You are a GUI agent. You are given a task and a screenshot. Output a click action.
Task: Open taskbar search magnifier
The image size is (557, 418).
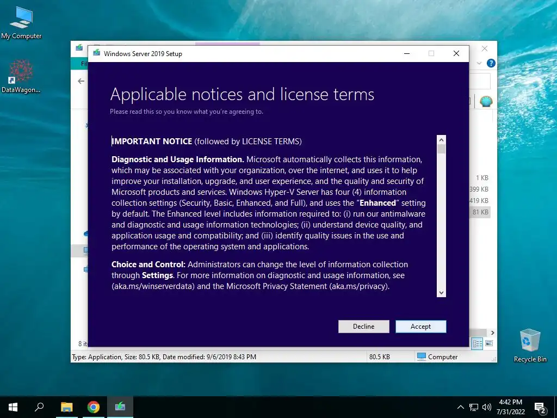pos(39,407)
